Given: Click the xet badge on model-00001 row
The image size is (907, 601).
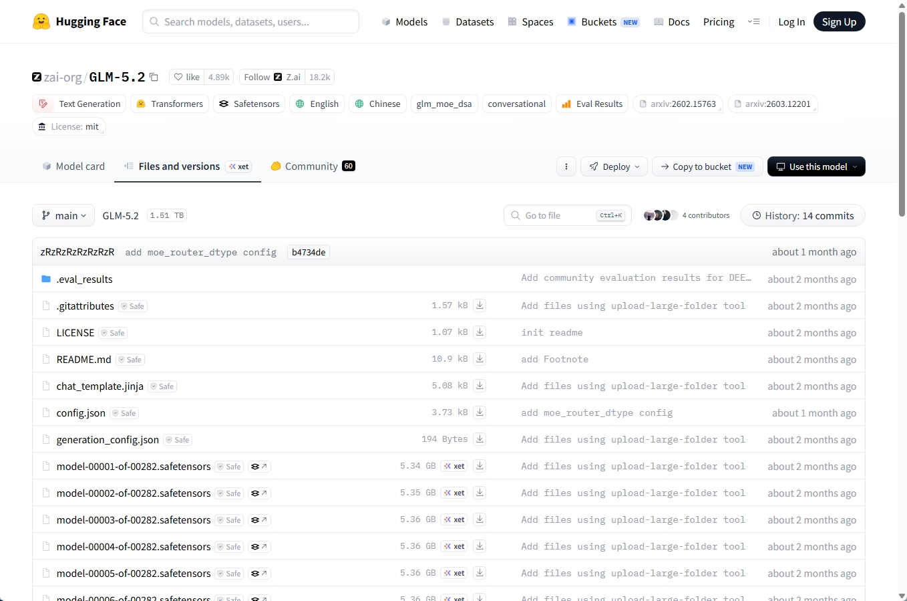Looking at the screenshot, I should pos(455,466).
